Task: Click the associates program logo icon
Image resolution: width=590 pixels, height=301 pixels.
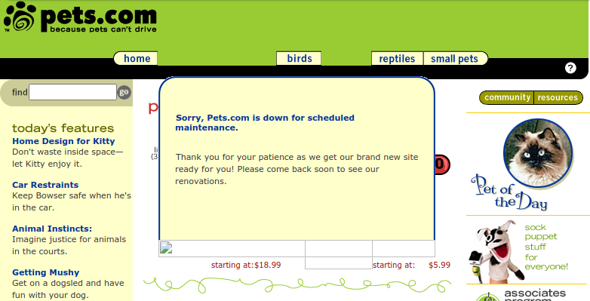Action: [x=487, y=297]
